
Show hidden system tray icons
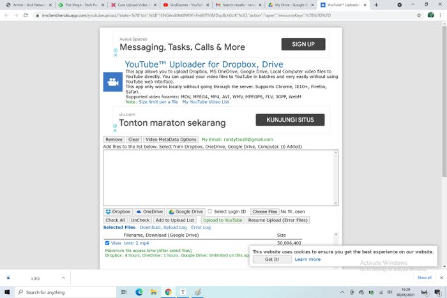pos(342,292)
